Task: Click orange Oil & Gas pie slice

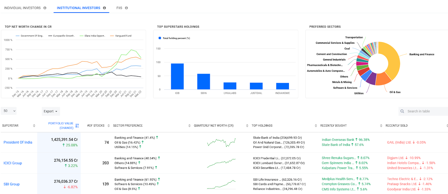Action: click(382, 79)
